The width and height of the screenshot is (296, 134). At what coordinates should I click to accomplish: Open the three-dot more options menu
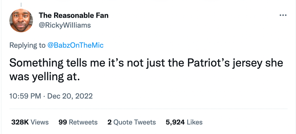pos(283,15)
